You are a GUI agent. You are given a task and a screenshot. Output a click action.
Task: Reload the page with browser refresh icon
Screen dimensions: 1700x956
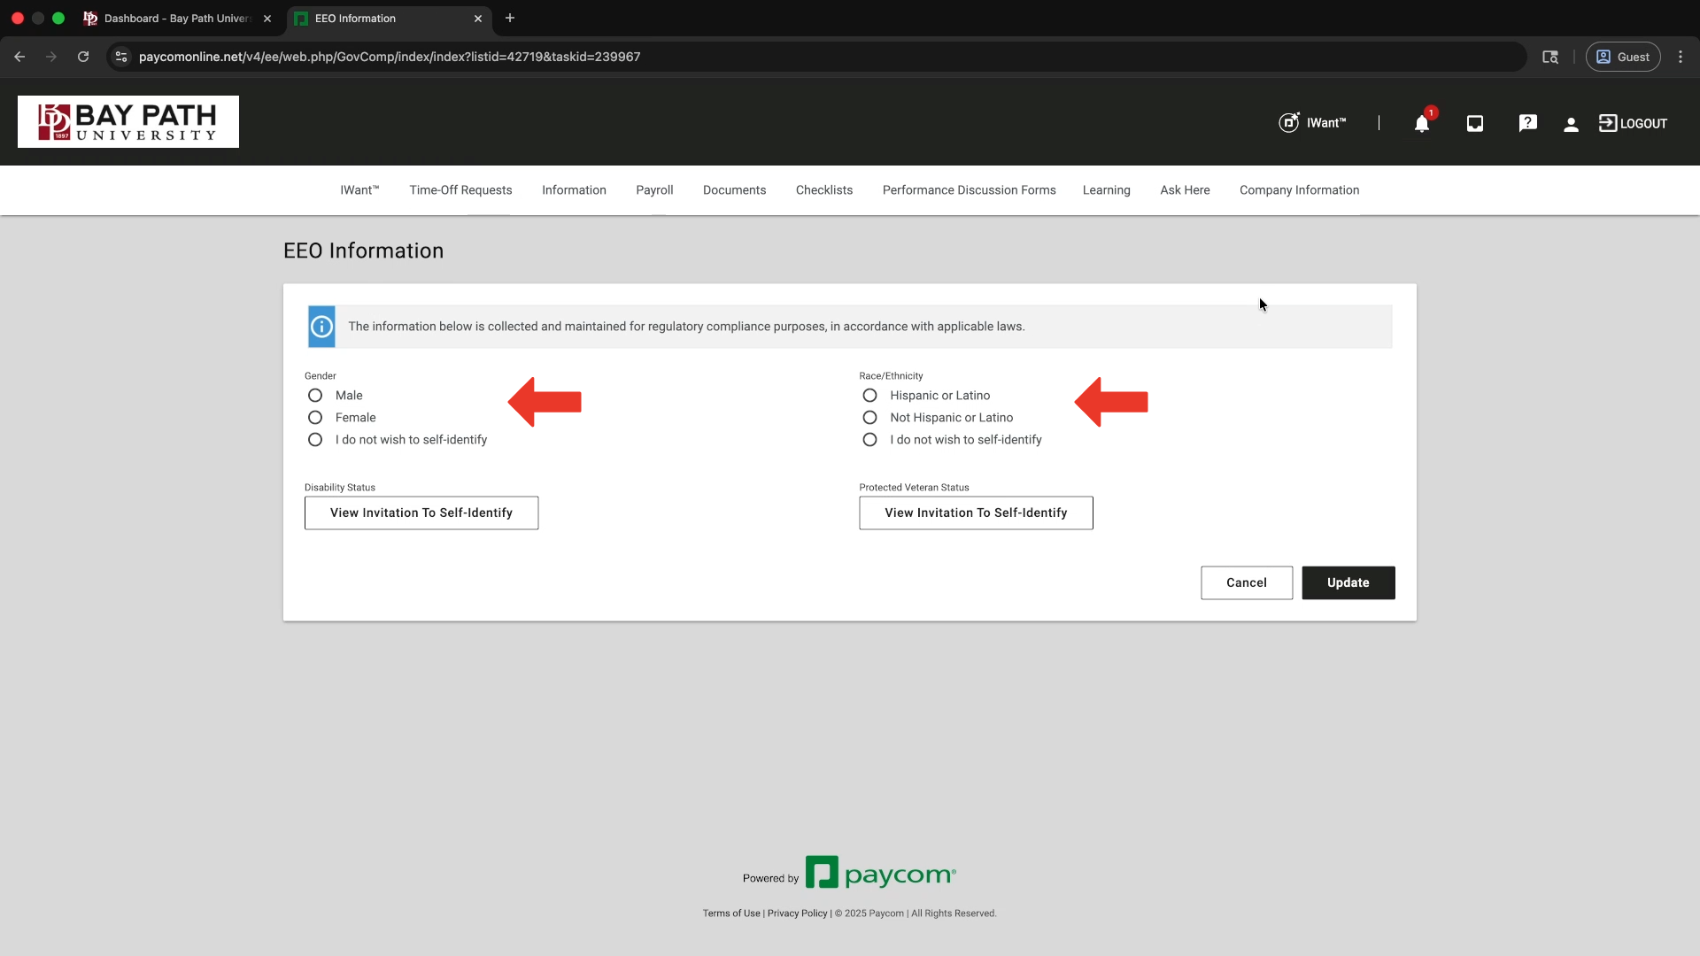pyautogui.click(x=83, y=57)
